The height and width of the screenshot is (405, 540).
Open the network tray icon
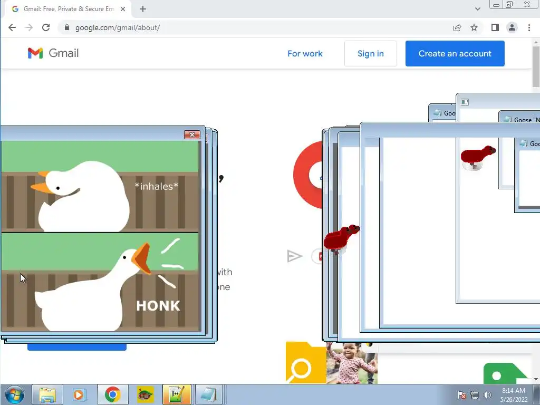(475, 396)
